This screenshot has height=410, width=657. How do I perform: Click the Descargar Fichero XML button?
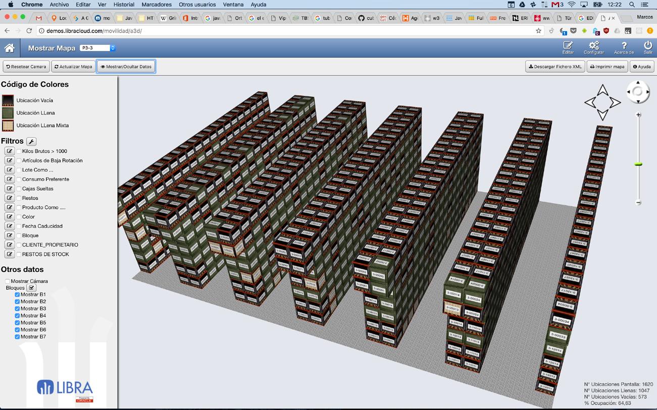coord(555,67)
